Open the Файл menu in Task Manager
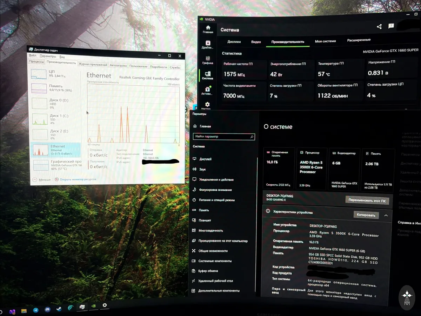 32,56
